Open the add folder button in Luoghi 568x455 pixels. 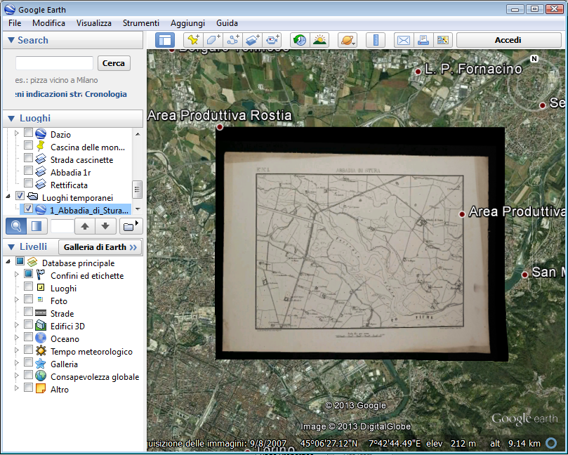(130, 226)
